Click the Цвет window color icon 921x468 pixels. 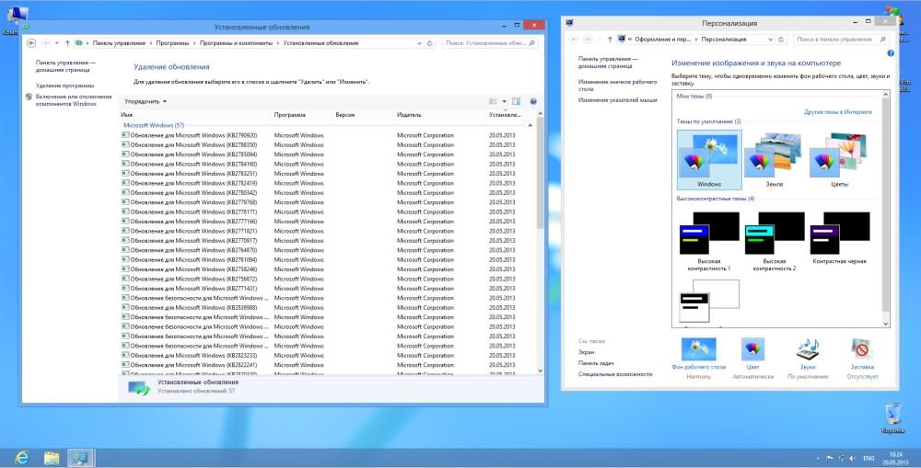tap(752, 350)
